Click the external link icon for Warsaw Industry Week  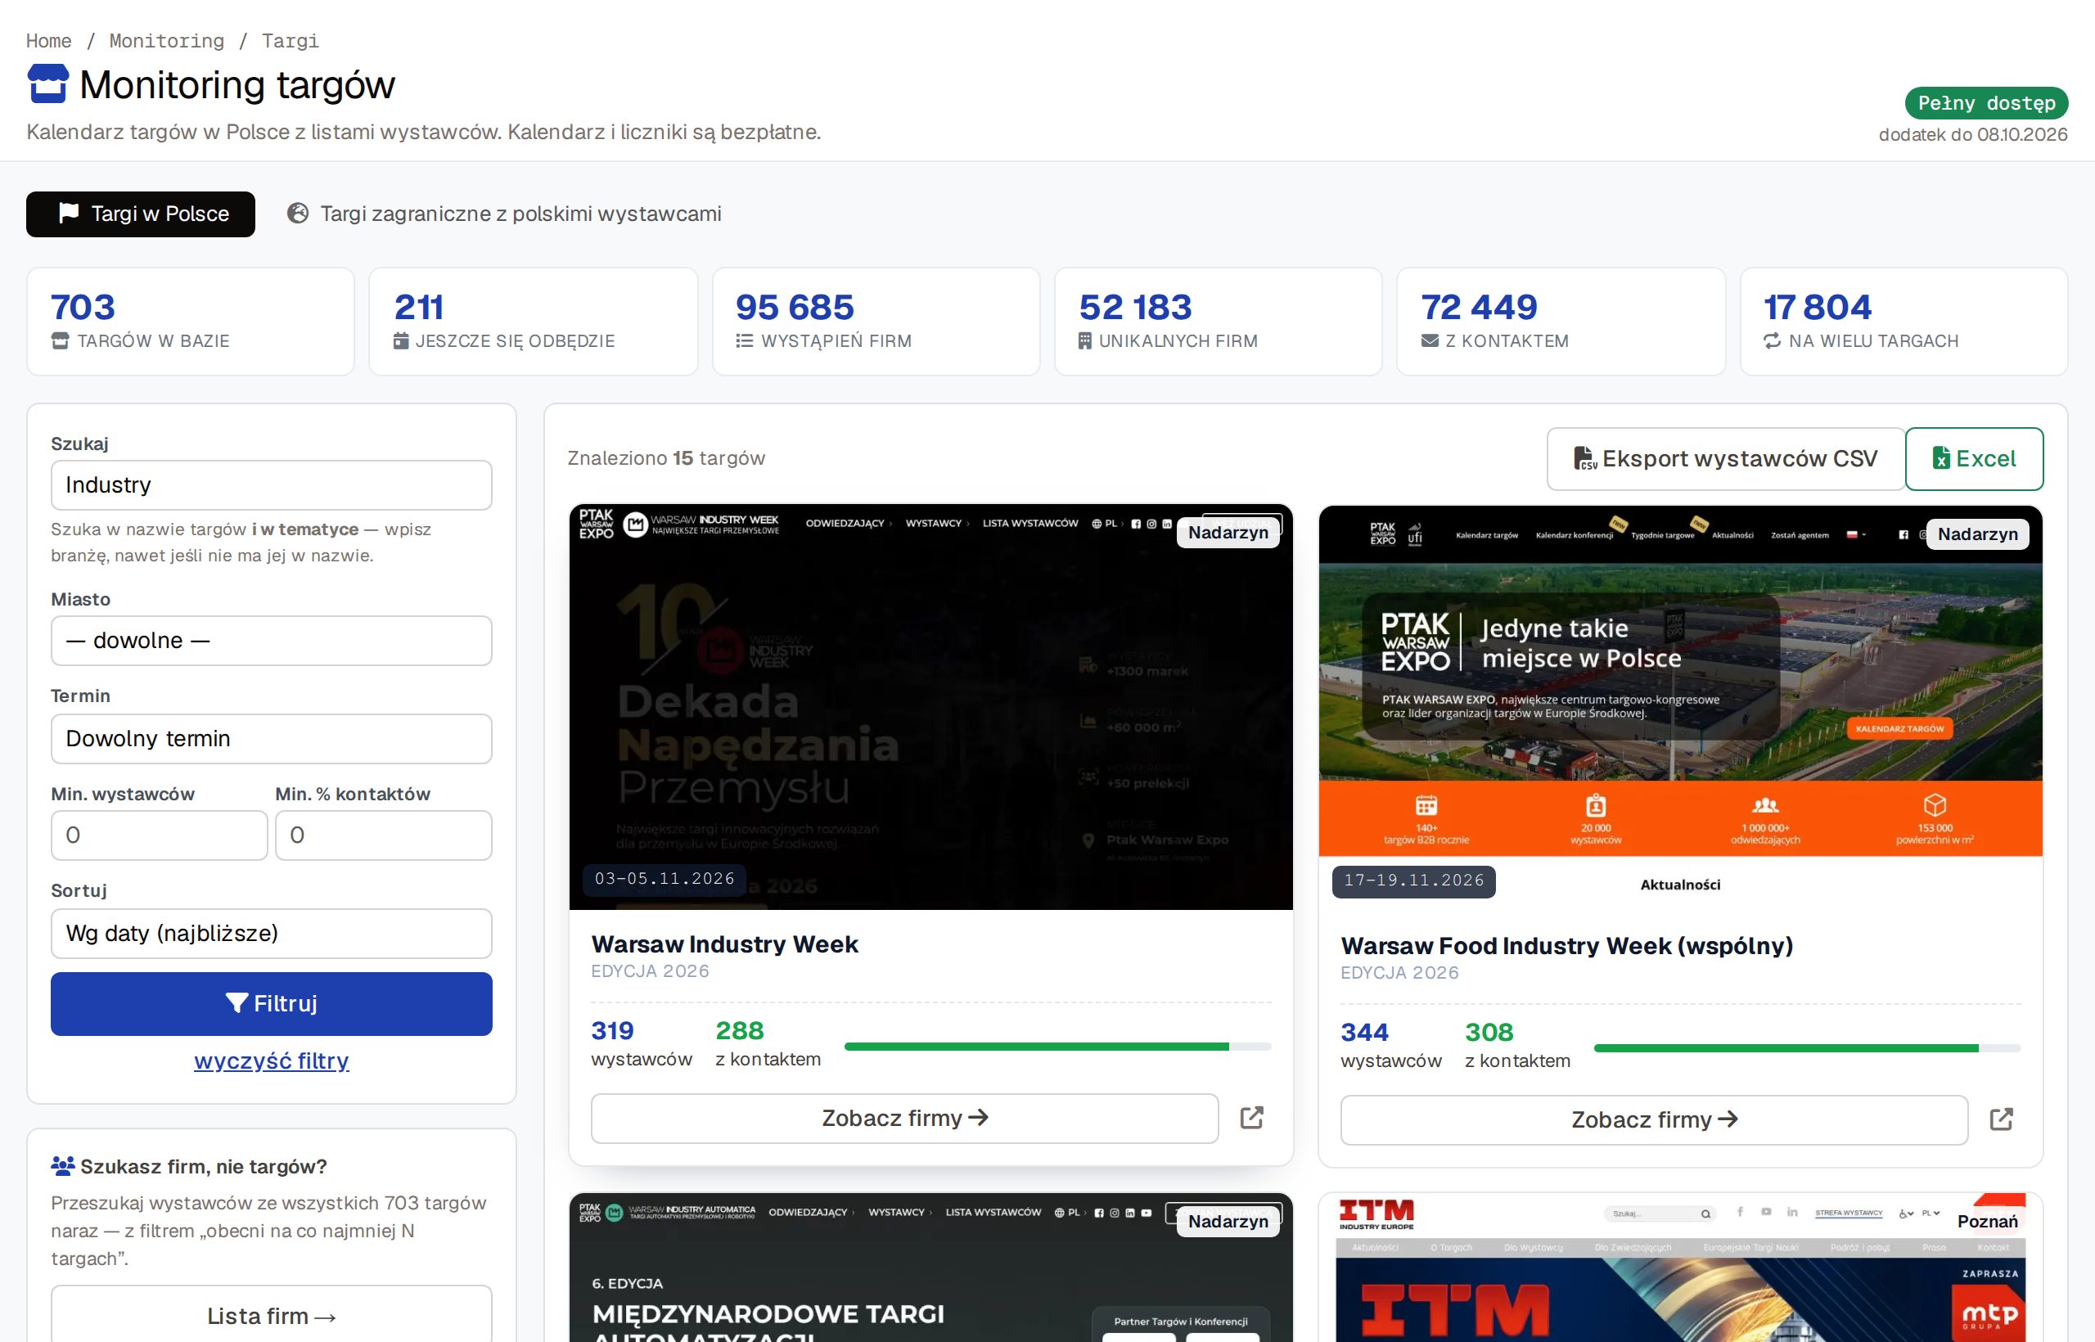pyautogui.click(x=1251, y=1118)
